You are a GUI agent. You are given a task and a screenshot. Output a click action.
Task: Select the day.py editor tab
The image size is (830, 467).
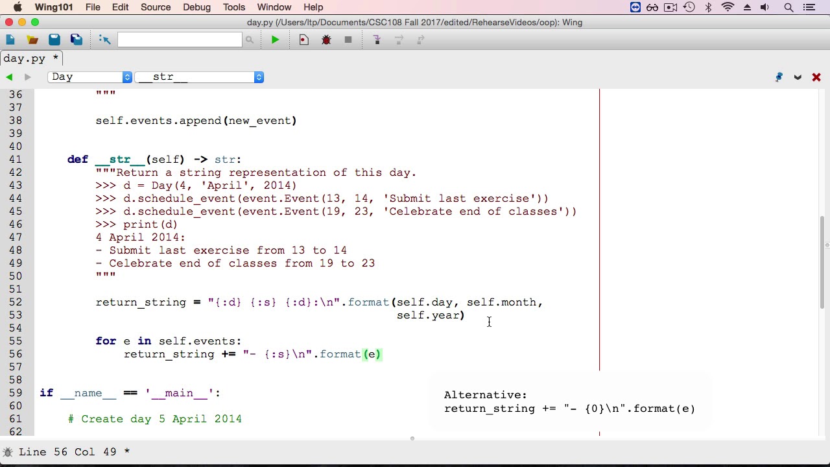tap(30, 58)
